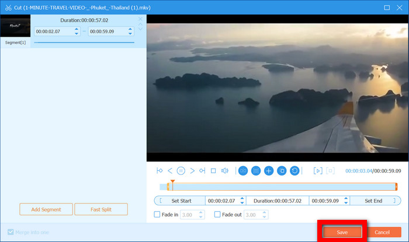Screen dimensions: 409x242
Task: Increase the 00:00:02.07 value below timeline
Action: coord(242,198)
